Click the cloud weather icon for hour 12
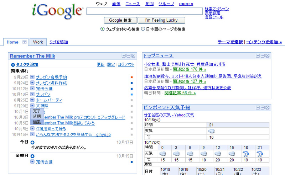This screenshot has width=285, height=175. pos(218,154)
